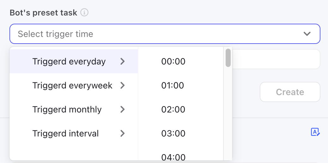The image size is (328, 163).
Task: Open the Select trigger time combo box
Action: [x=165, y=34]
